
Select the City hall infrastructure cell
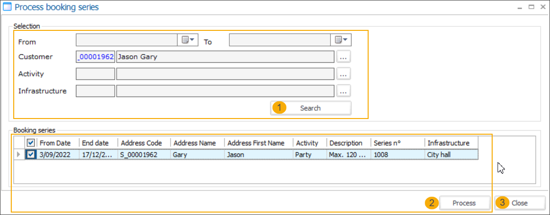coord(451,154)
